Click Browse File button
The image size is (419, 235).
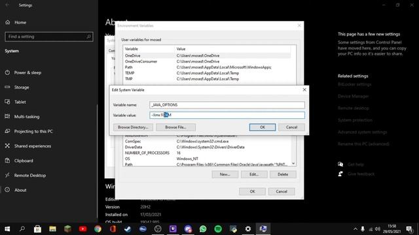tap(175, 127)
